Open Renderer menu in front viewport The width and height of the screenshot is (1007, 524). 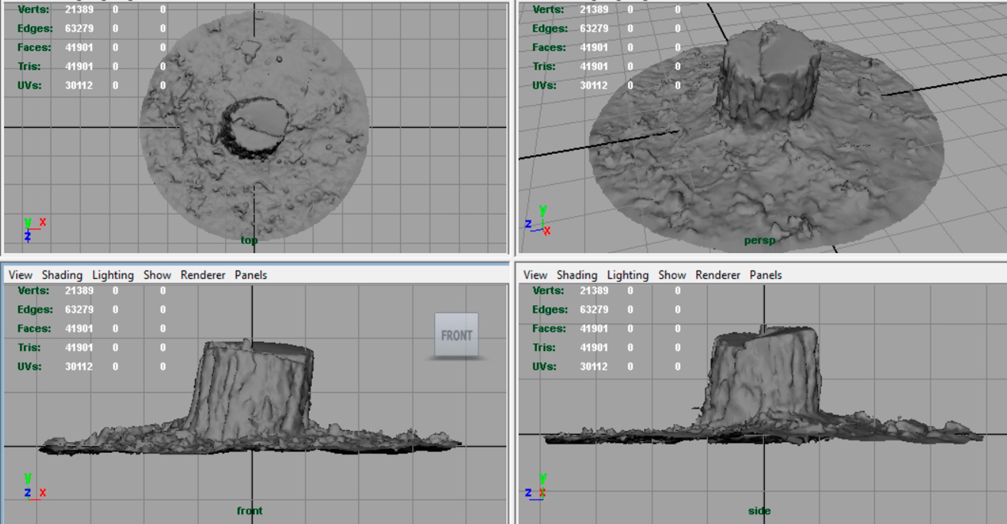203,275
